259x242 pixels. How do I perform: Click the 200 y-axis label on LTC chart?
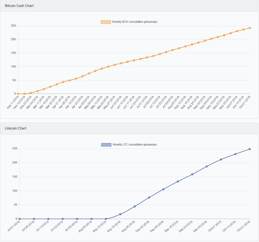[15, 162]
